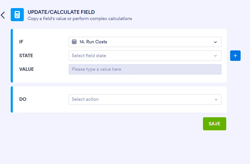Screen dimensions: 250x164
Task: Click the table icon beside "14. Run Costs"
Action: [x=74, y=42]
